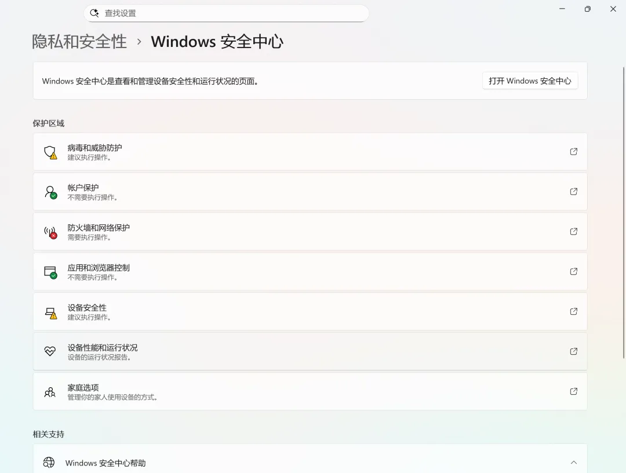Click the 需要执行操作 status under firewall

point(89,238)
